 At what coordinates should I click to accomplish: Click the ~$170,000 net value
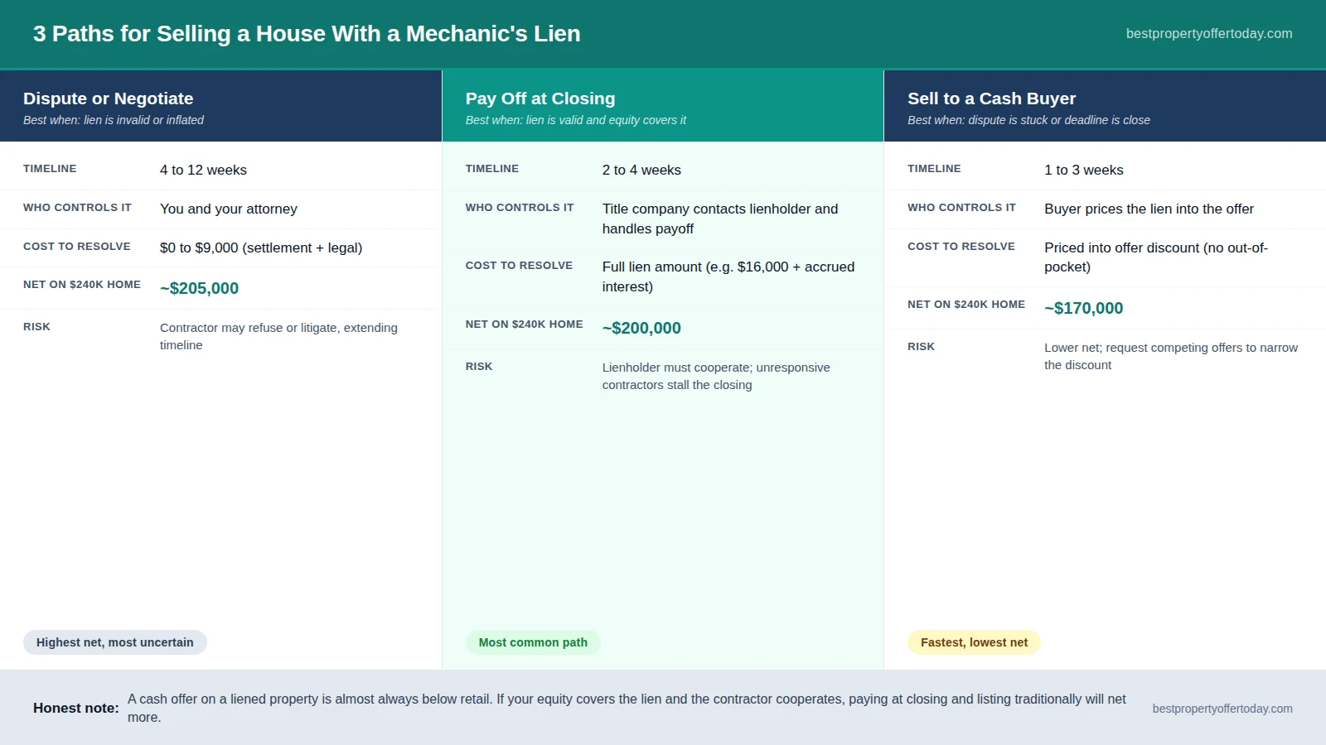point(1084,308)
